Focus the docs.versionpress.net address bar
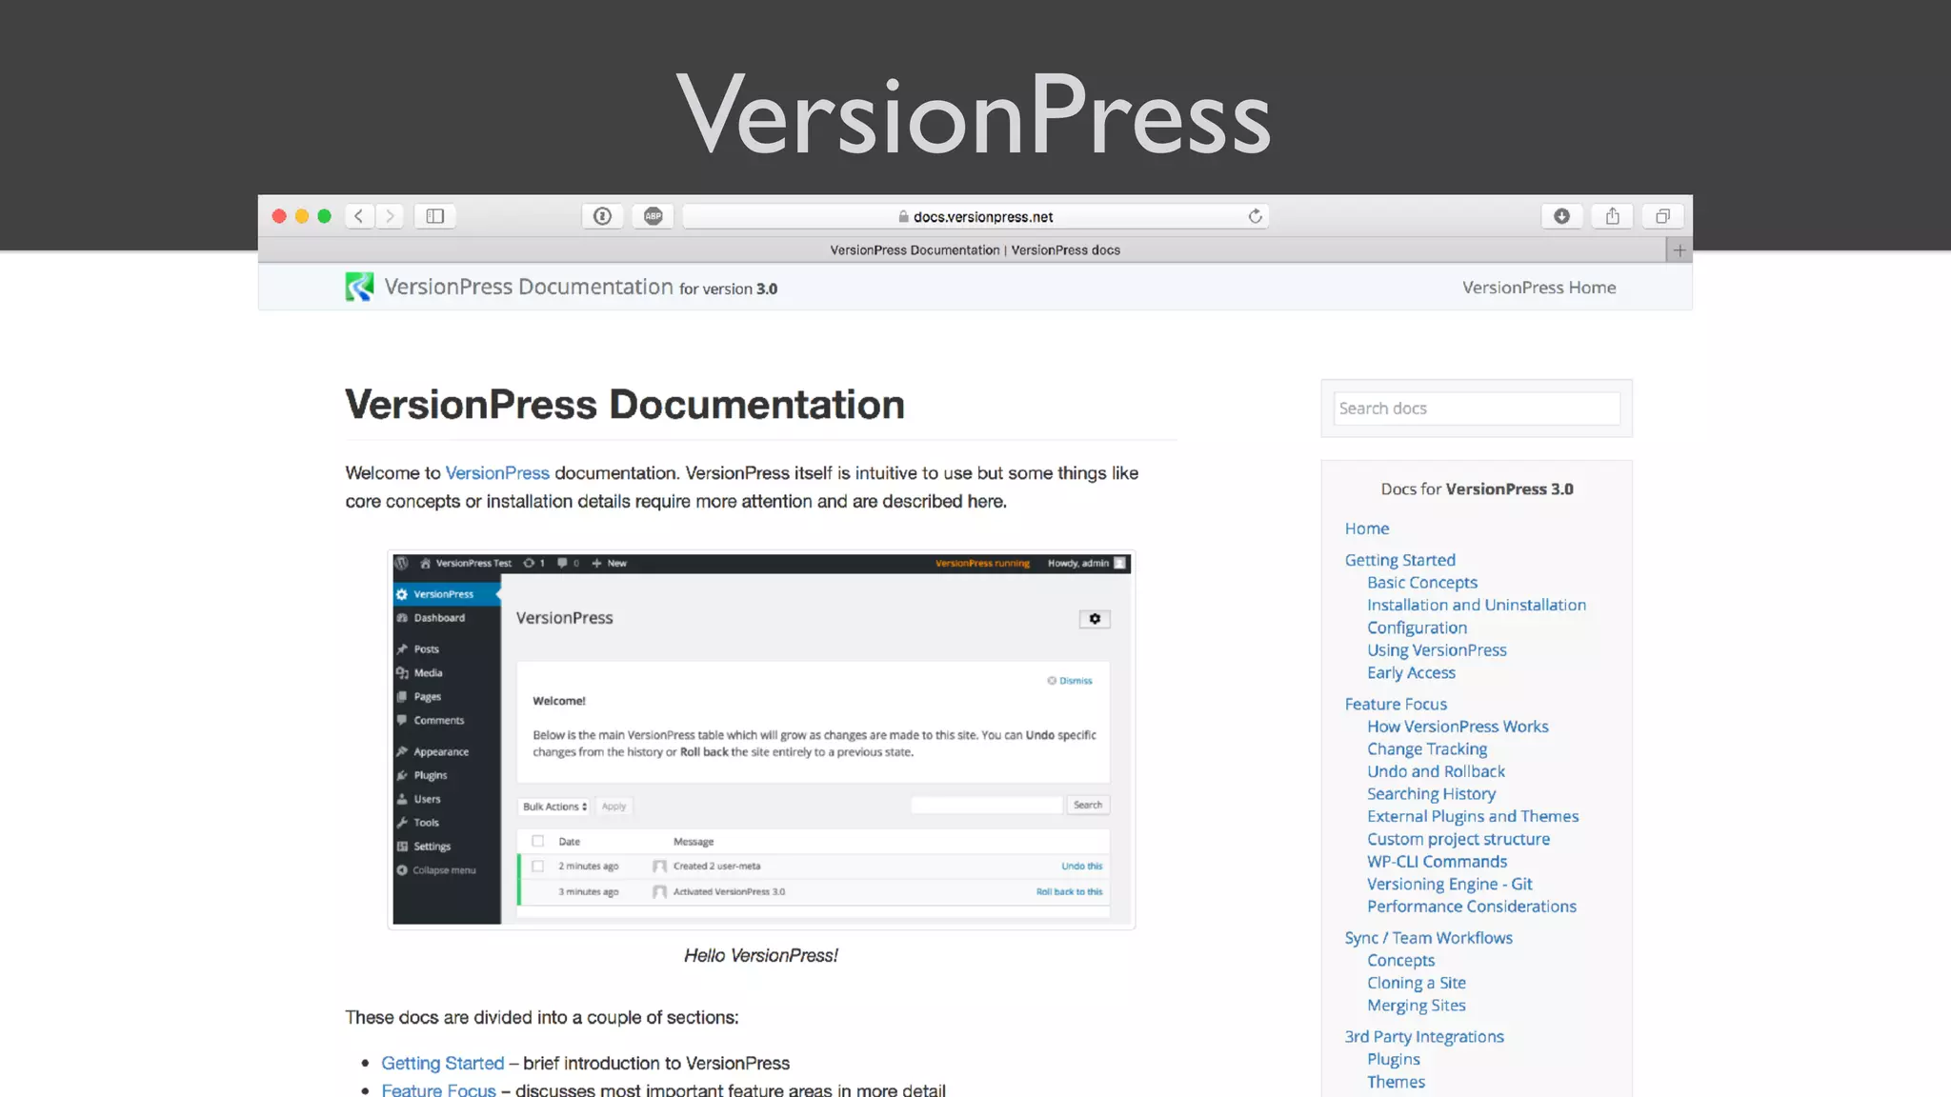Viewport: 1951px width, 1097px height. 975,216
